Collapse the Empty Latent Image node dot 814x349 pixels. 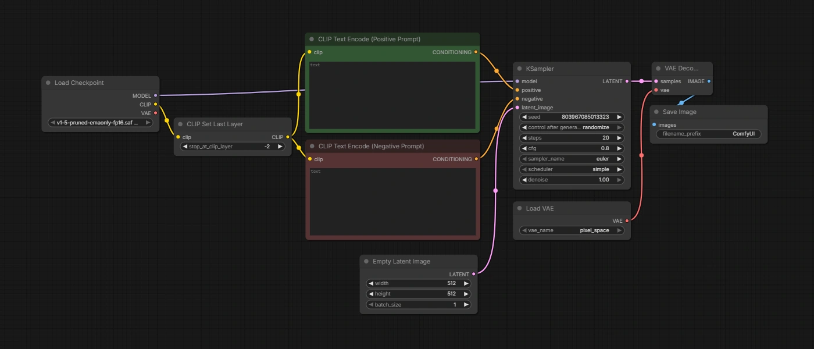366,261
